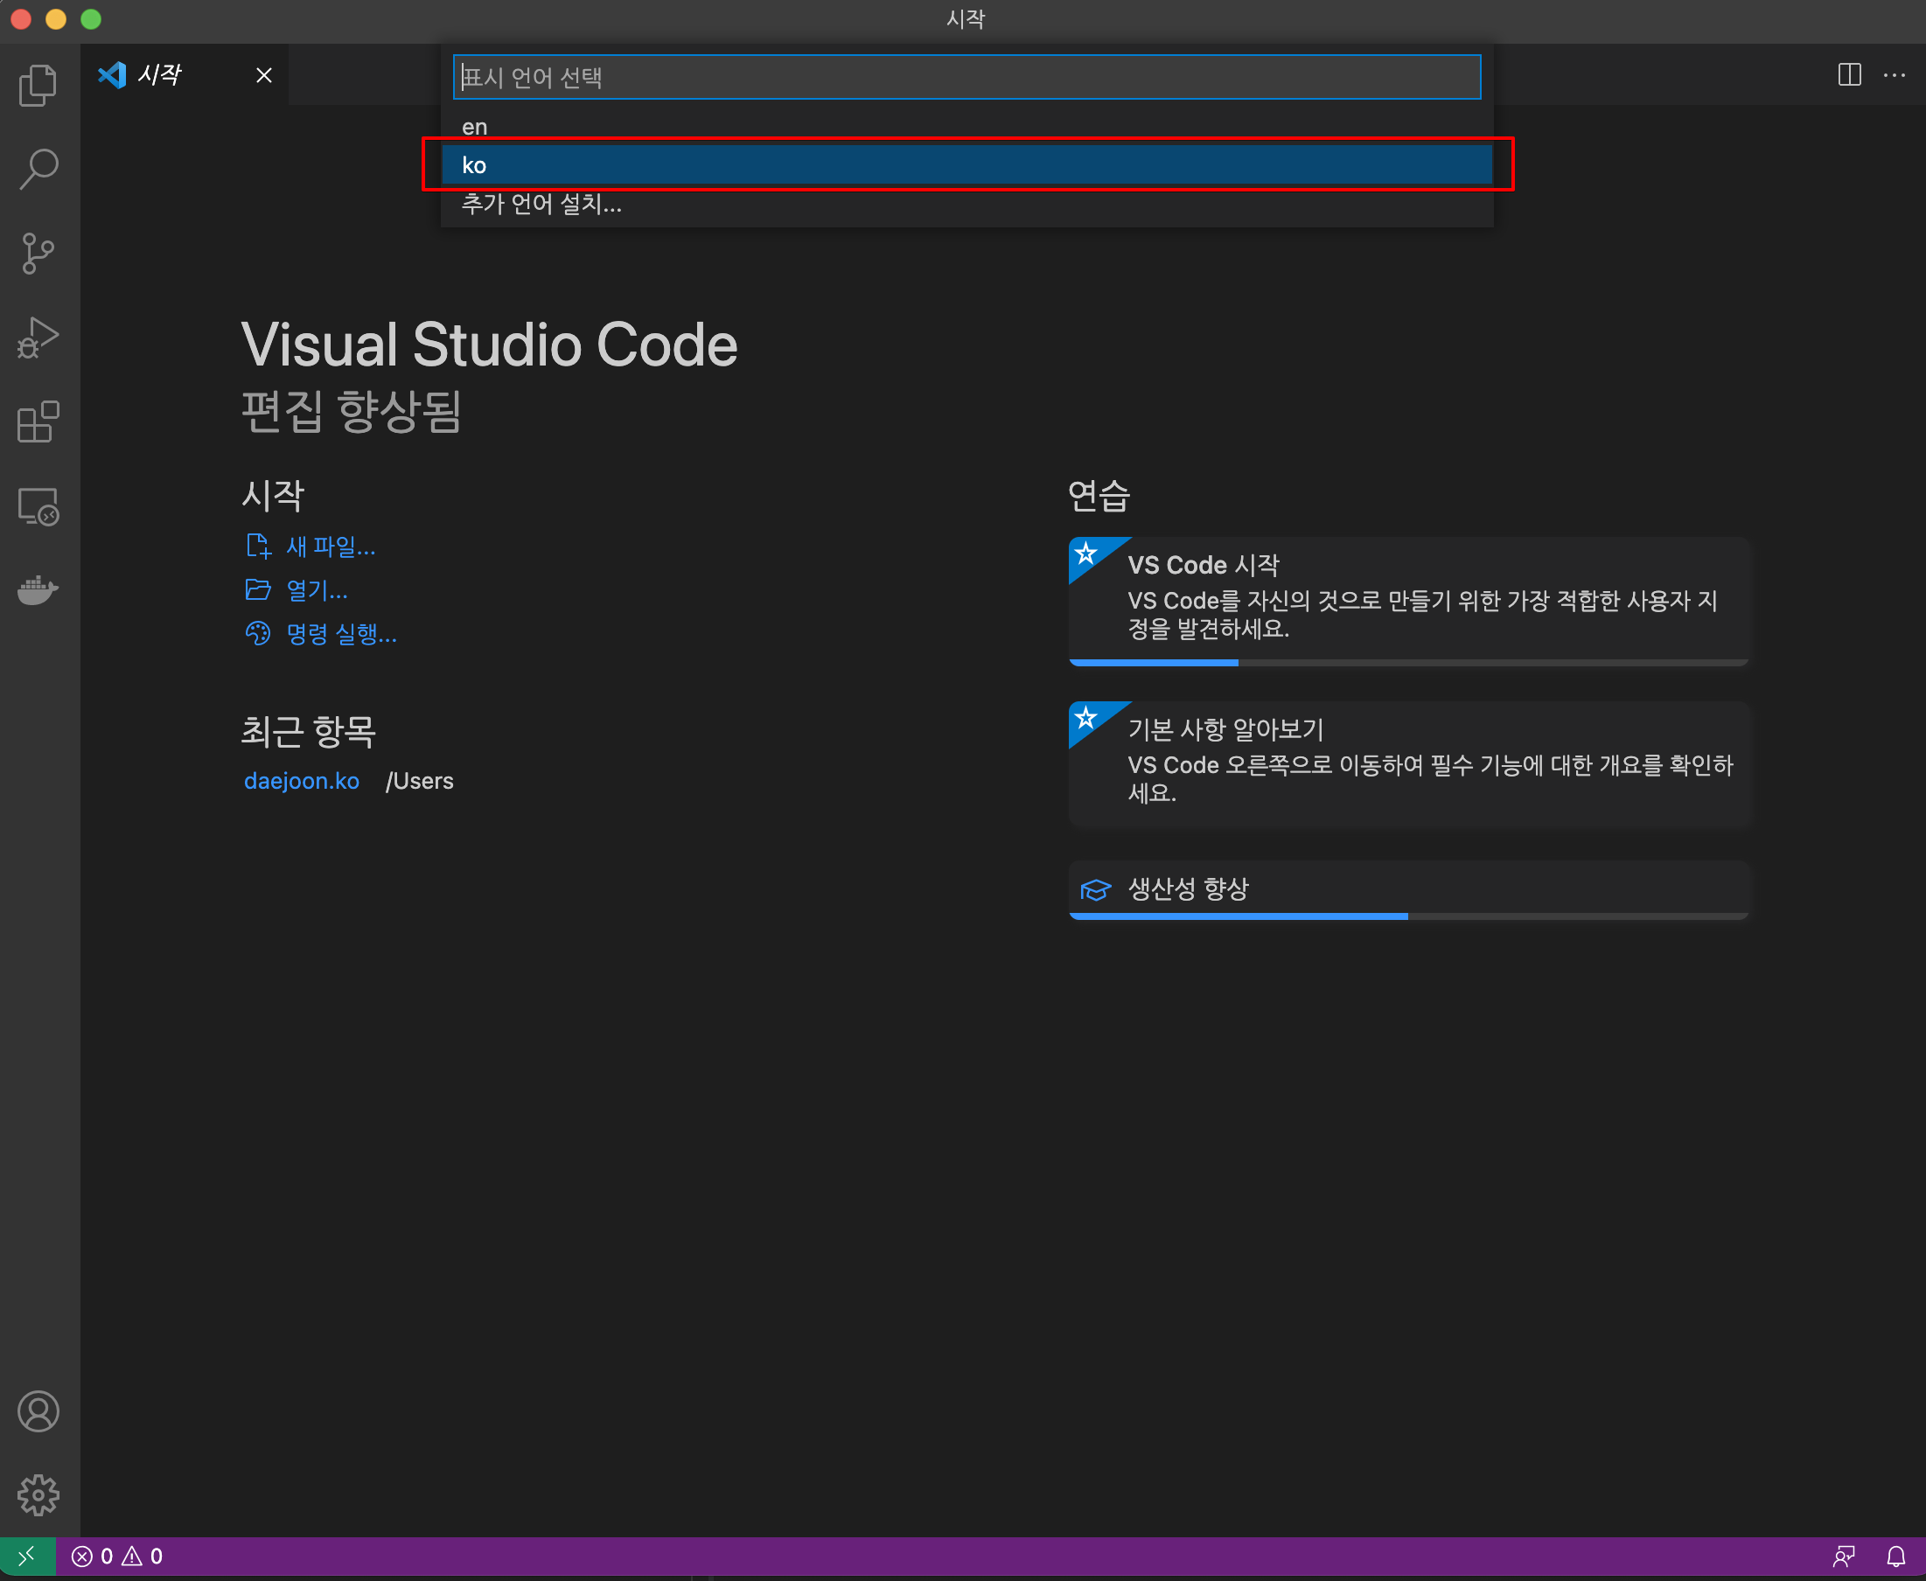Expand the '생산성 향상' walkthrough

tap(1188, 888)
